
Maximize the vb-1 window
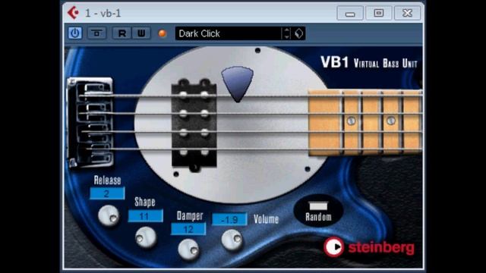(378, 14)
